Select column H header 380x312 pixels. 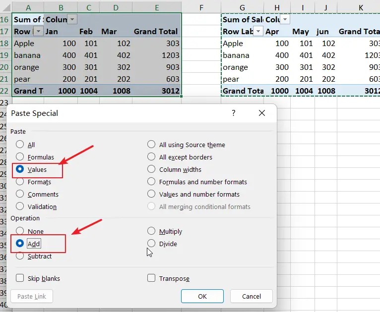277,7
